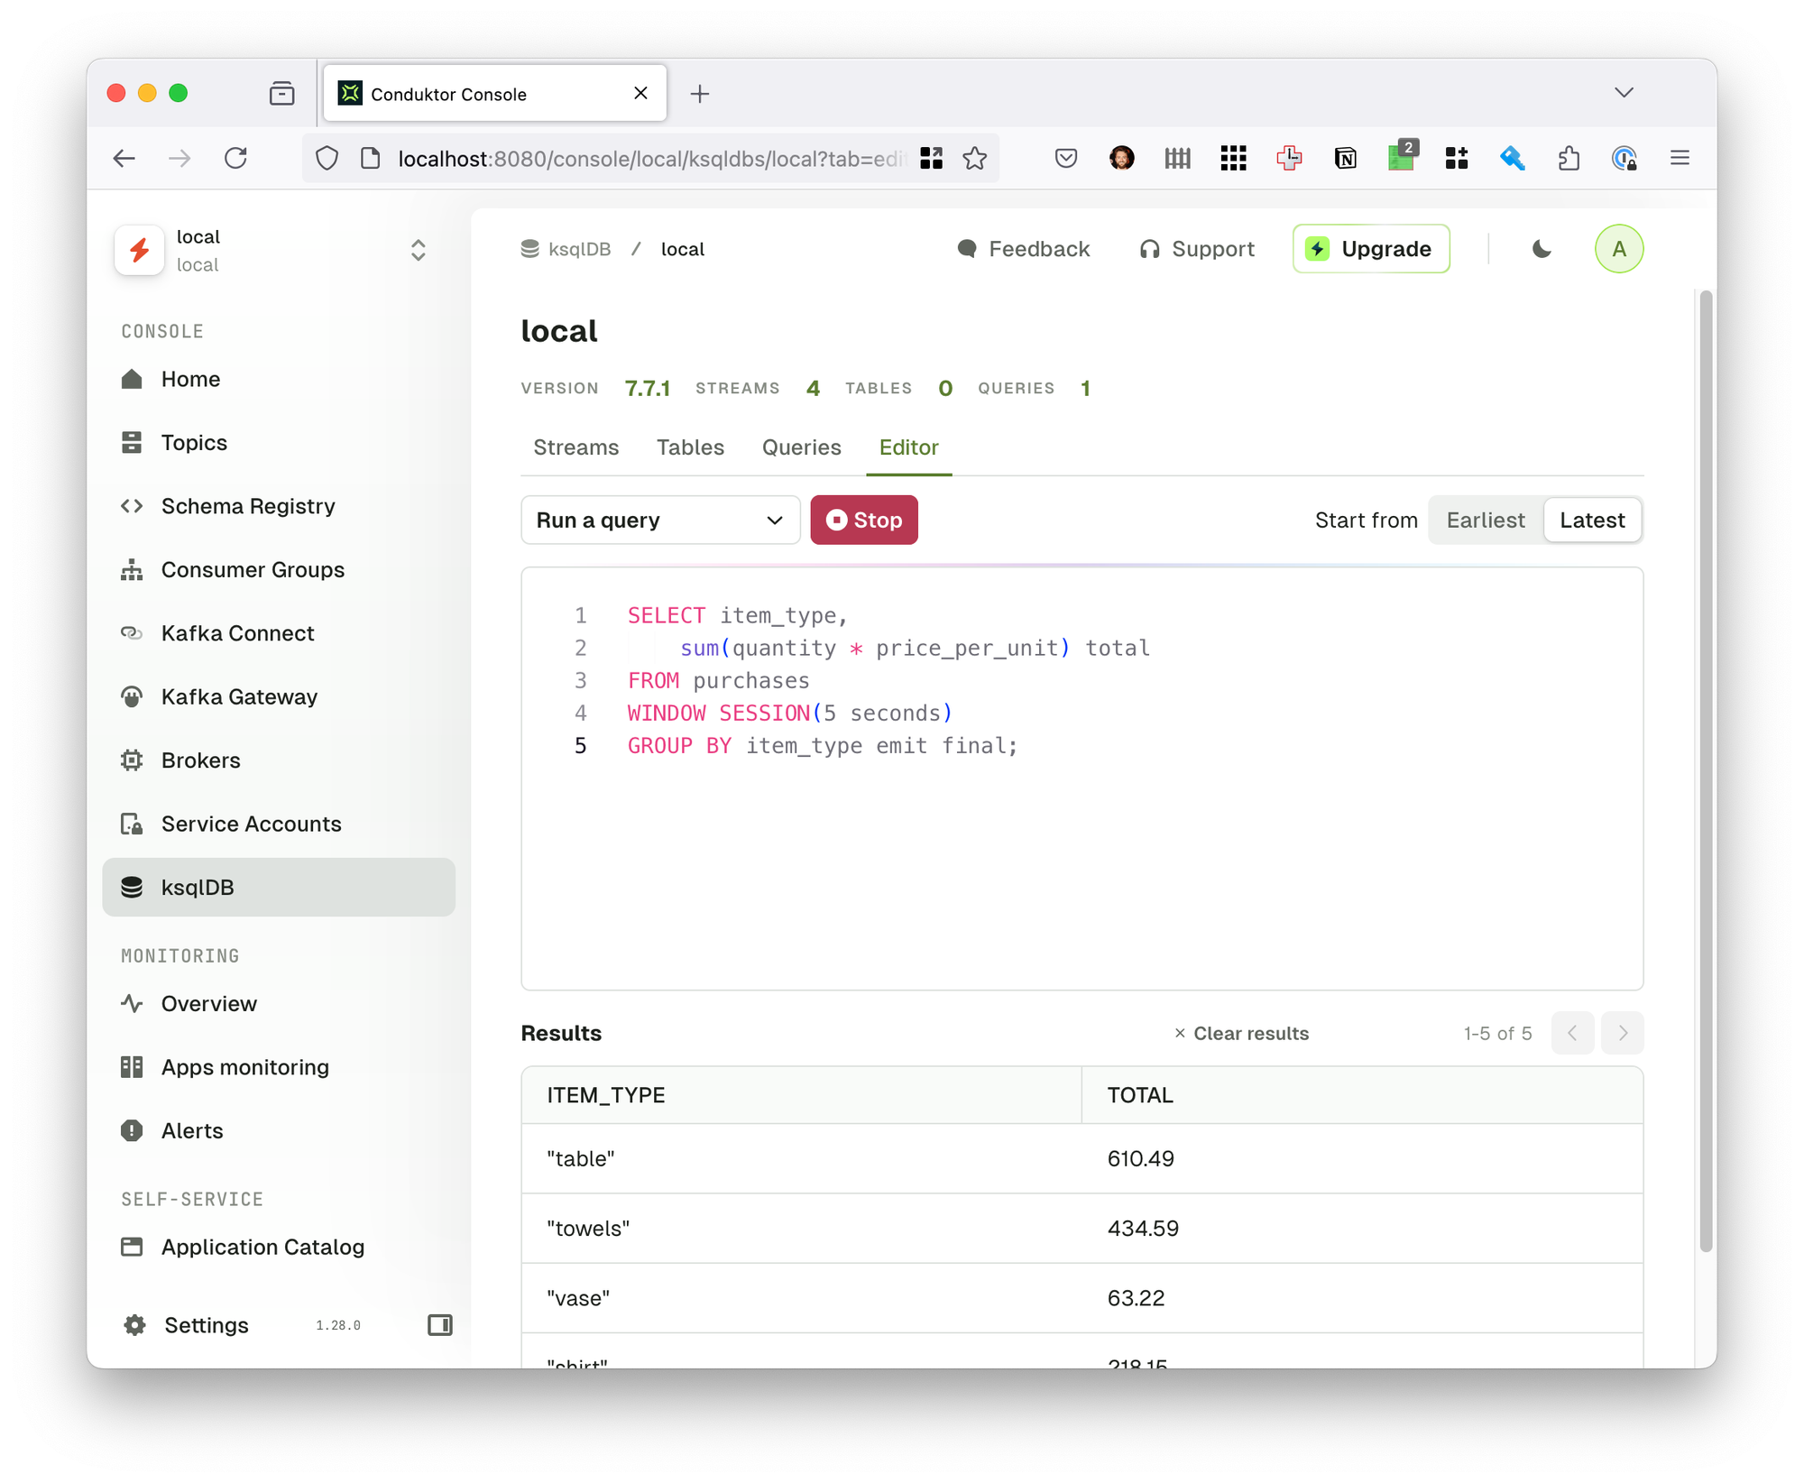Collapse the sidebar with Settings panel toggle
The width and height of the screenshot is (1804, 1483).
(440, 1325)
